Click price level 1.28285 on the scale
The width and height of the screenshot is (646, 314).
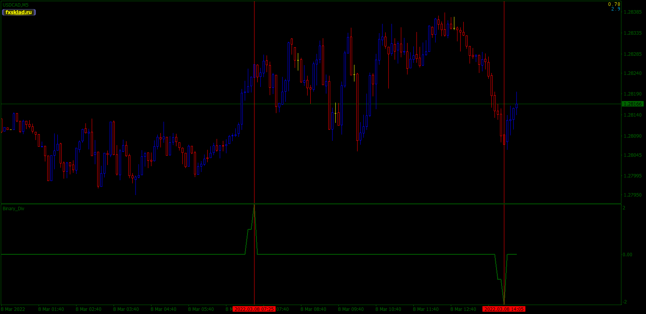coord(633,54)
